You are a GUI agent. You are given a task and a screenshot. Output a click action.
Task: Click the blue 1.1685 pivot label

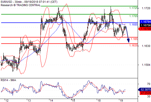(134, 24)
